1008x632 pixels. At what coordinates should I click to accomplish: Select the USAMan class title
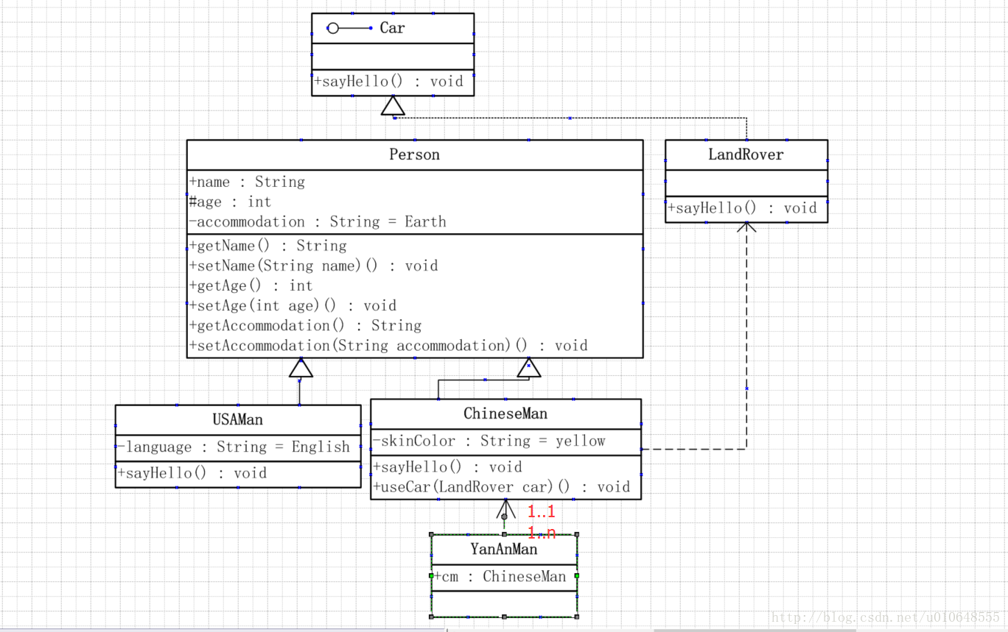pyautogui.click(x=237, y=420)
